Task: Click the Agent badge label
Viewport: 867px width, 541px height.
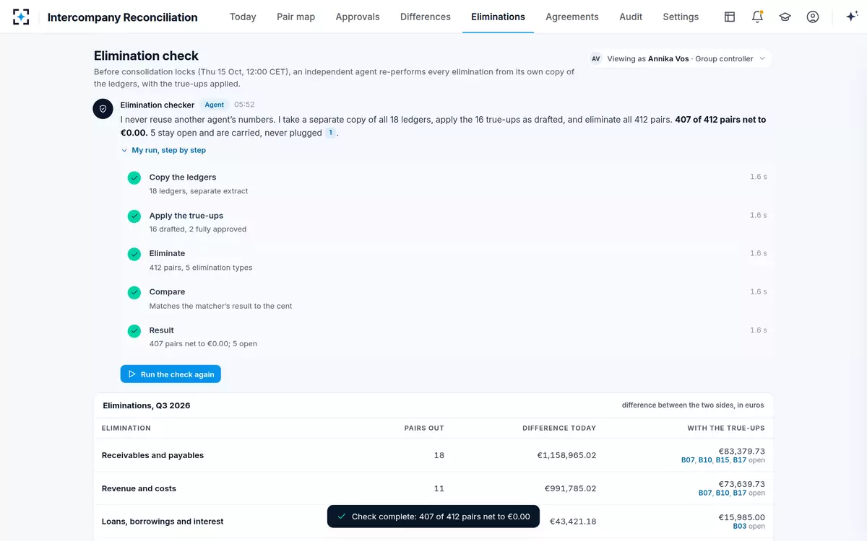Action: pos(215,105)
